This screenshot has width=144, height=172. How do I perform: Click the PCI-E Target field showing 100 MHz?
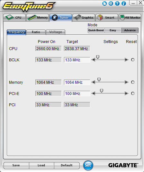tap(77, 94)
